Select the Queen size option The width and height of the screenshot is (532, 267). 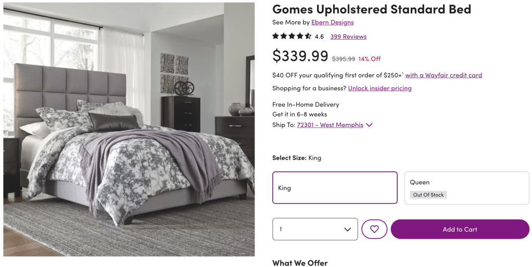pos(466,187)
